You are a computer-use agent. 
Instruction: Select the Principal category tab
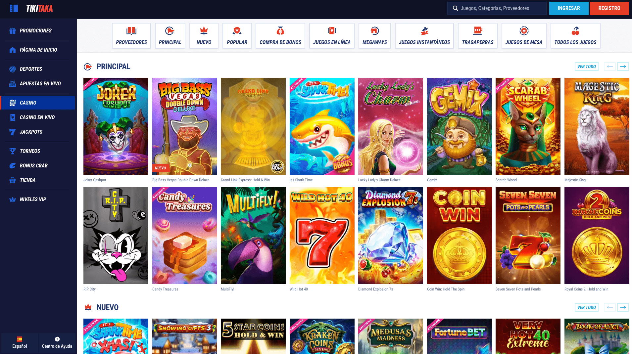tap(170, 36)
